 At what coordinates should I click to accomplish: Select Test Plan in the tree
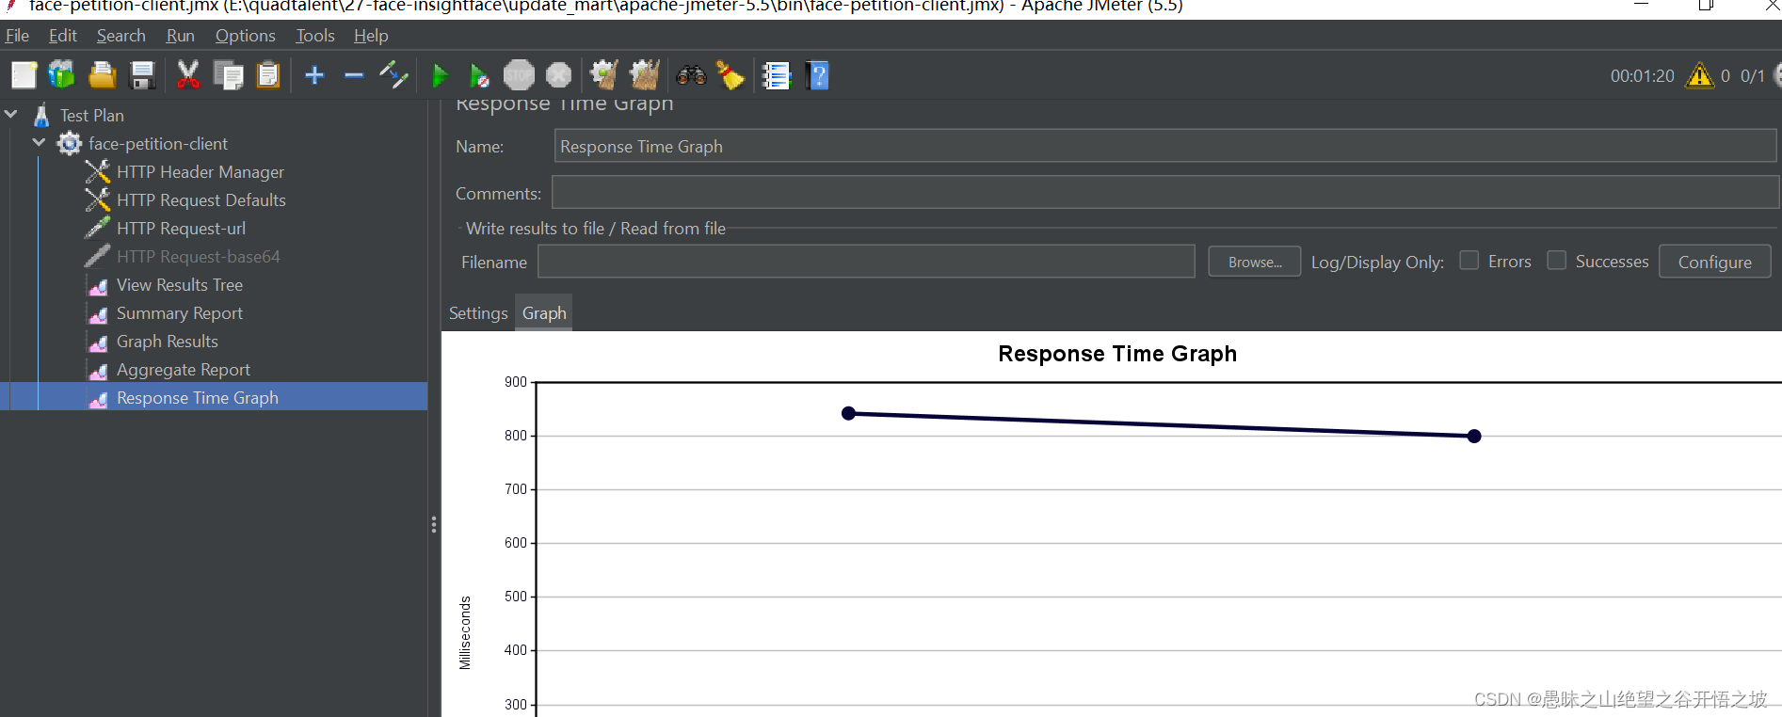[92, 116]
